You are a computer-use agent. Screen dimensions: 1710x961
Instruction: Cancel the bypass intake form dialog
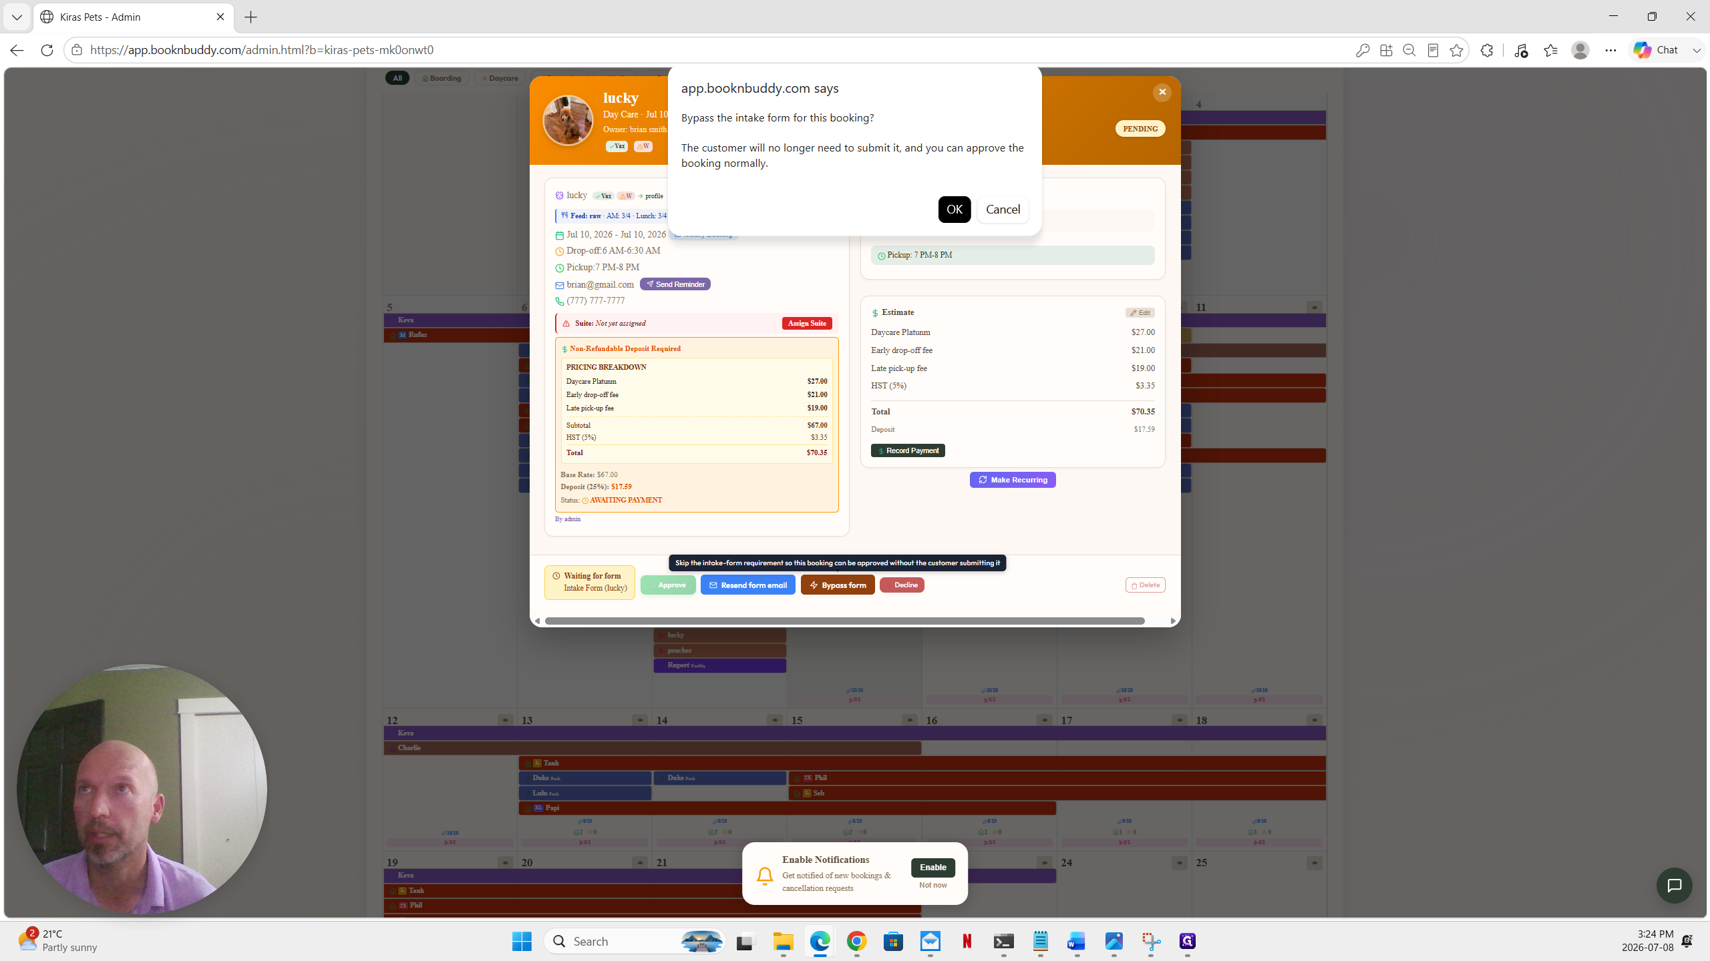(1003, 210)
